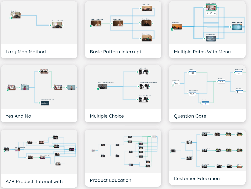Click the Node - health video thumbnail
This screenshot has width=251, height=189.
coord(211,8)
